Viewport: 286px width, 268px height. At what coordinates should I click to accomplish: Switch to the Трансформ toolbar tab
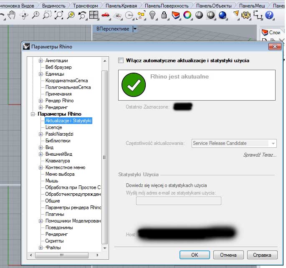click(86, 6)
